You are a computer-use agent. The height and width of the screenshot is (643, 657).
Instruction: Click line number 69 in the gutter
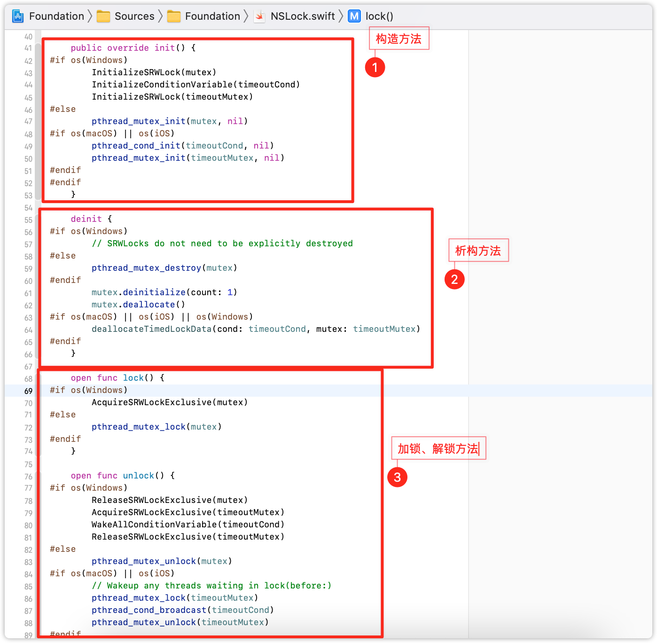coord(28,391)
